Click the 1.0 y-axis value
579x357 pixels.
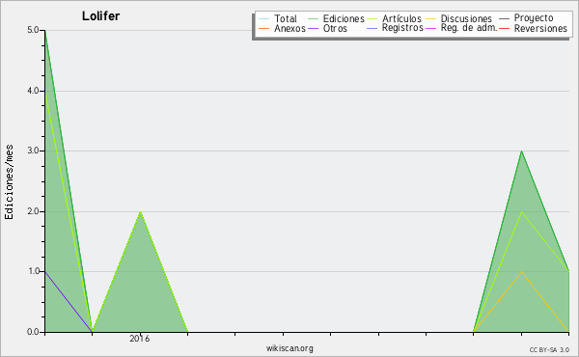coord(33,271)
